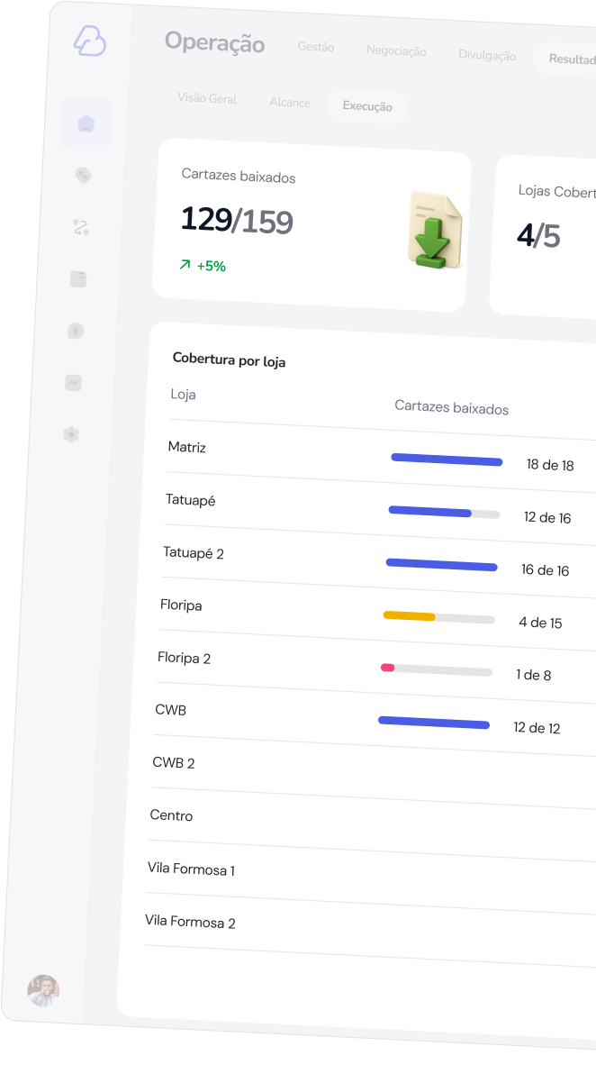Click the 4 de 15 value

point(540,623)
